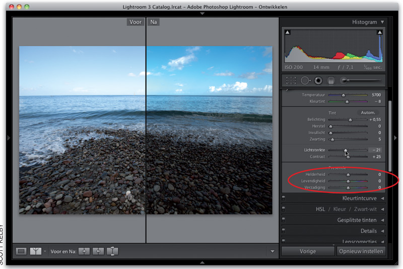Select the Spot Removal tool
The height and width of the screenshot is (269, 403).
pyautogui.click(x=305, y=80)
